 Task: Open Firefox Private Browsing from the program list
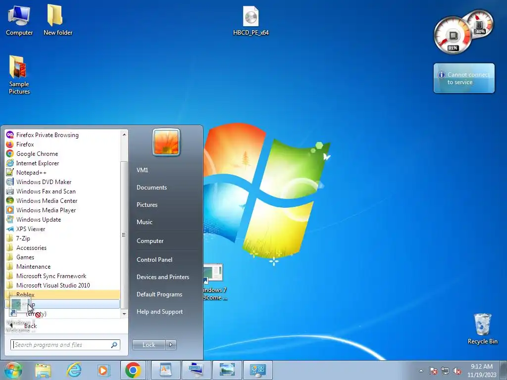[x=62, y=135]
